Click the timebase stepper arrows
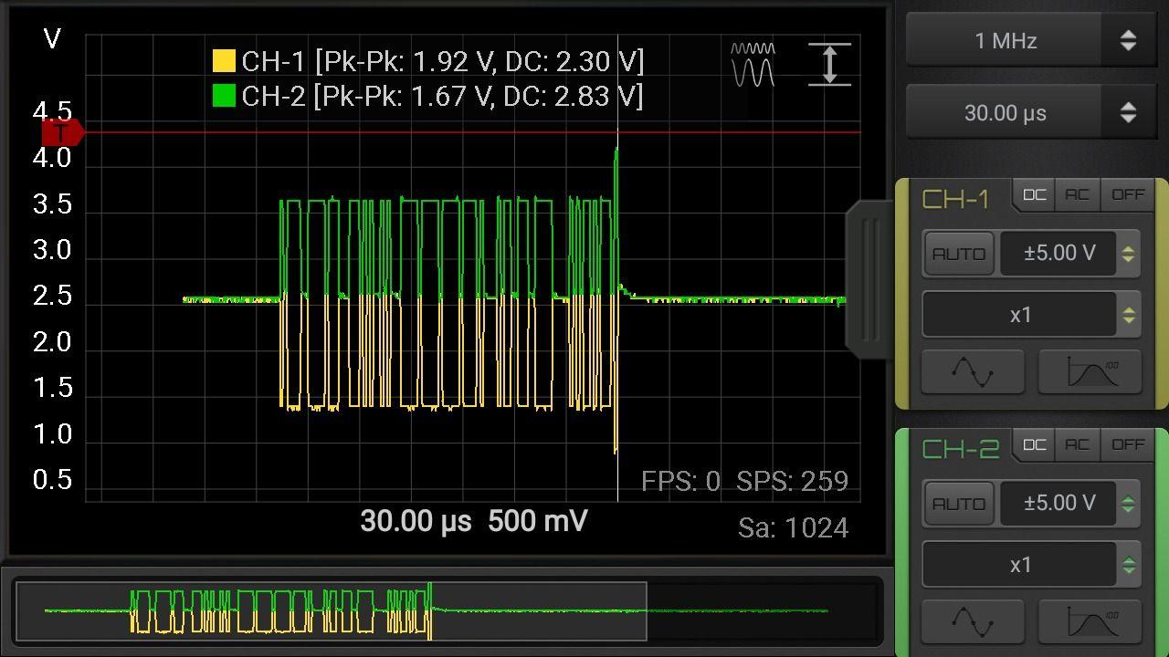Screen dimensions: 1169x657 click(1129, 113)
